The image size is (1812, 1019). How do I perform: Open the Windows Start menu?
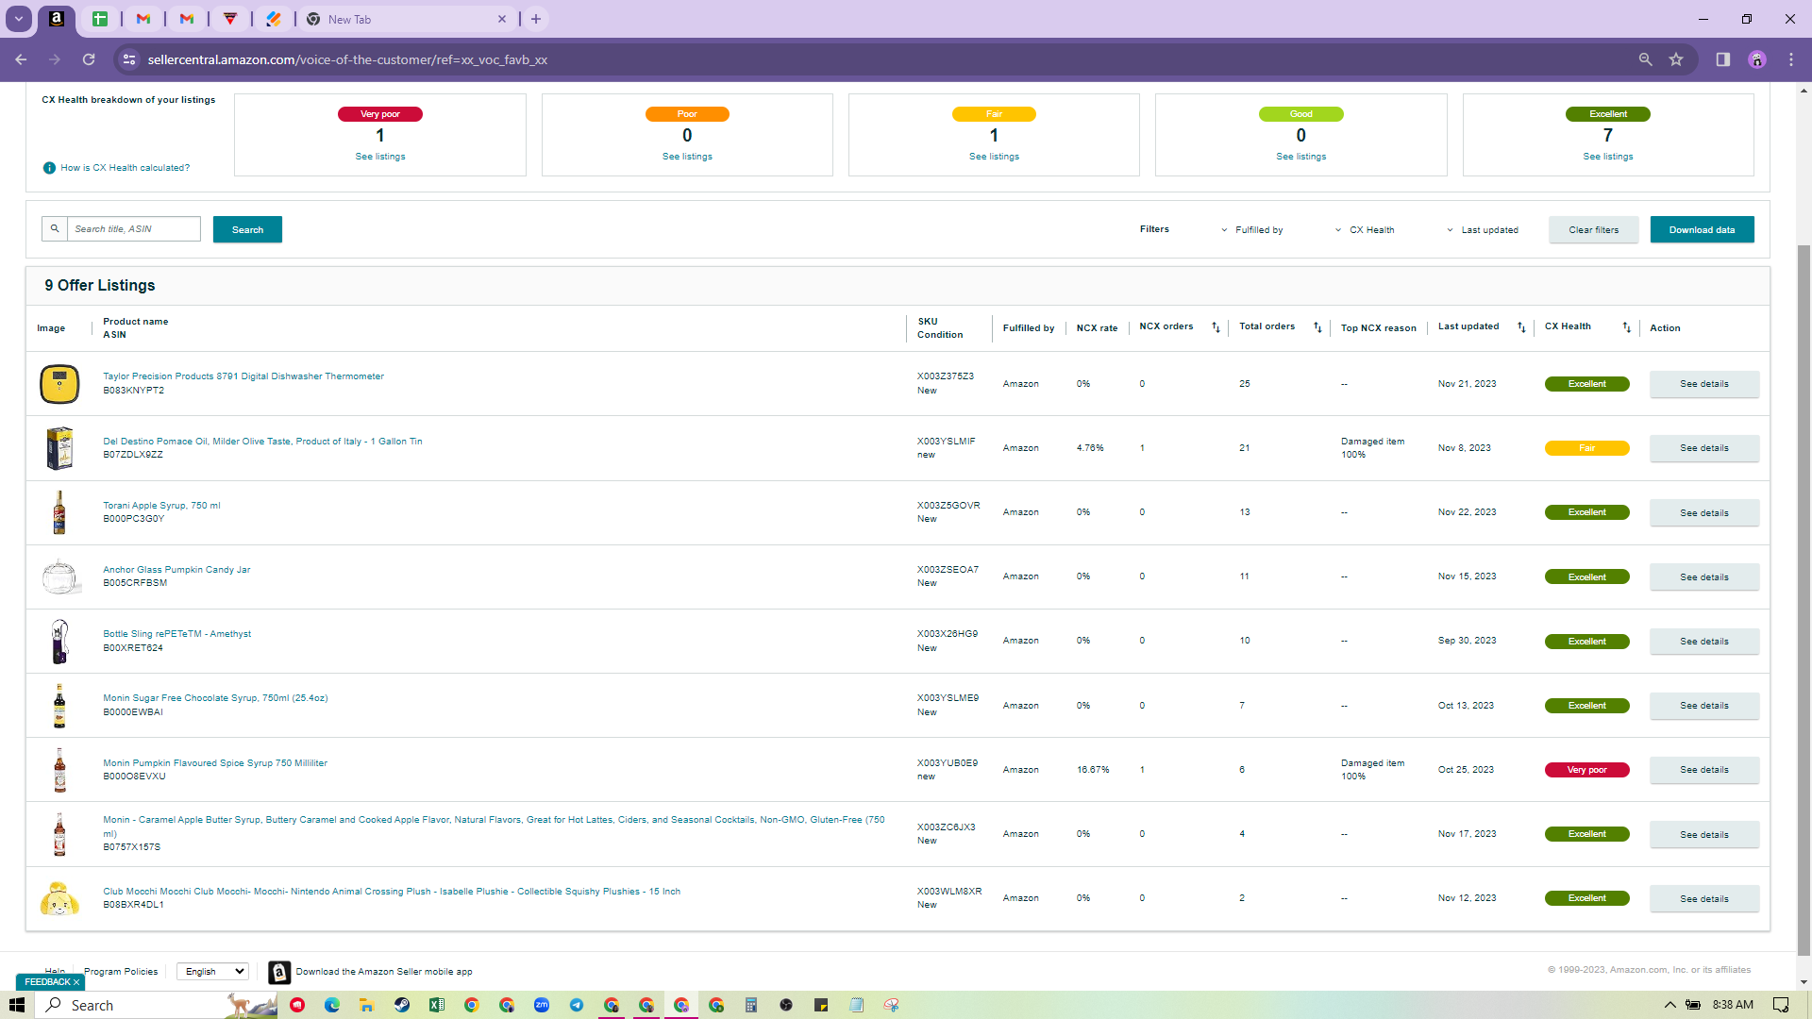pyautogui.click(x=17, y=1005)
